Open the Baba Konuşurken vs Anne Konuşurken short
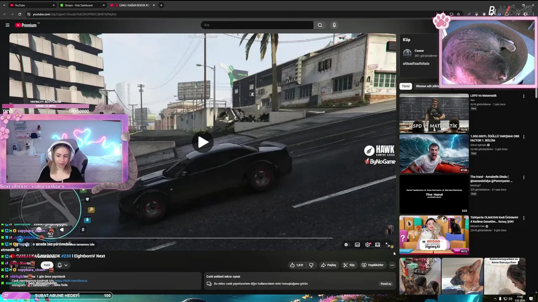The height and width of the screenshot is (302, 538). pos(504,276)
